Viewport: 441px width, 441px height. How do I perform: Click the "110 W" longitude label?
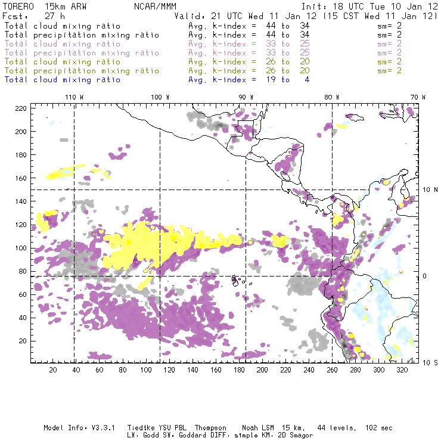74,97
